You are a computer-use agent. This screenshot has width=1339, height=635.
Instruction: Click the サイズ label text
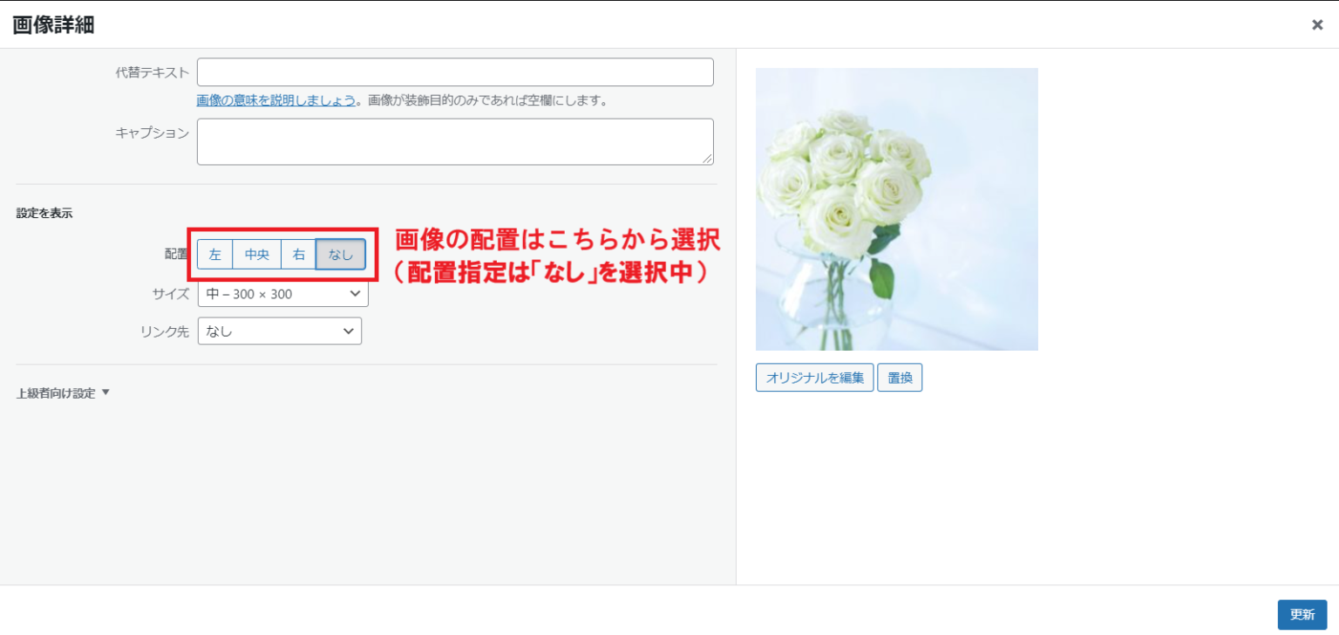170,294
